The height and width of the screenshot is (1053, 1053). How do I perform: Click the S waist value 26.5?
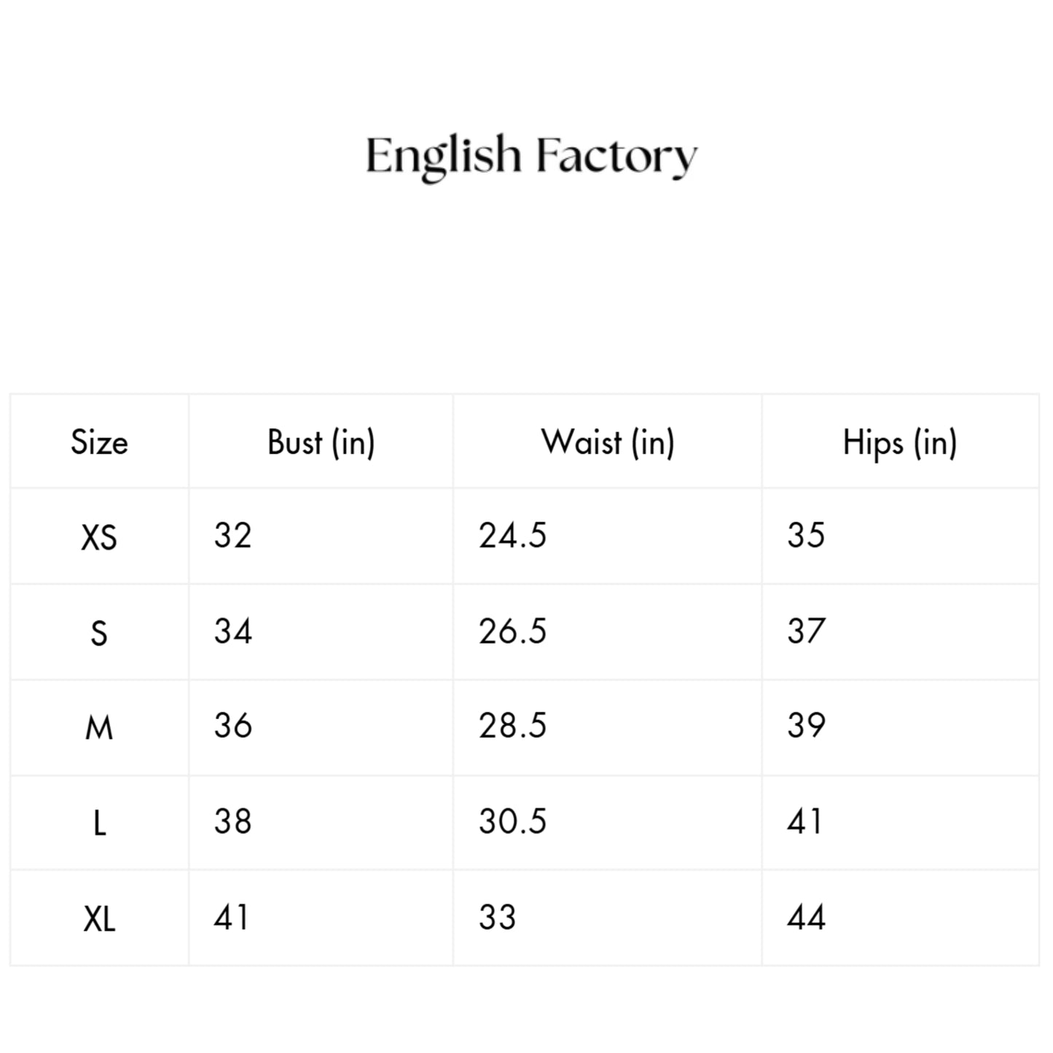coord(512,631)
